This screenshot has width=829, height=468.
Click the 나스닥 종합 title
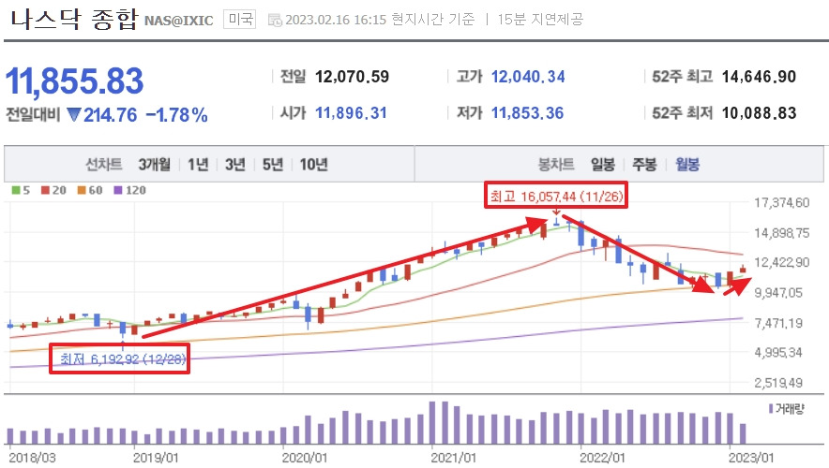(x=73, y=20)
